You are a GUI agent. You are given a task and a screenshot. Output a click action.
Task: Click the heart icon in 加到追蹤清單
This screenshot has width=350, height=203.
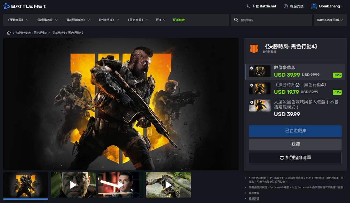(282, 158)
